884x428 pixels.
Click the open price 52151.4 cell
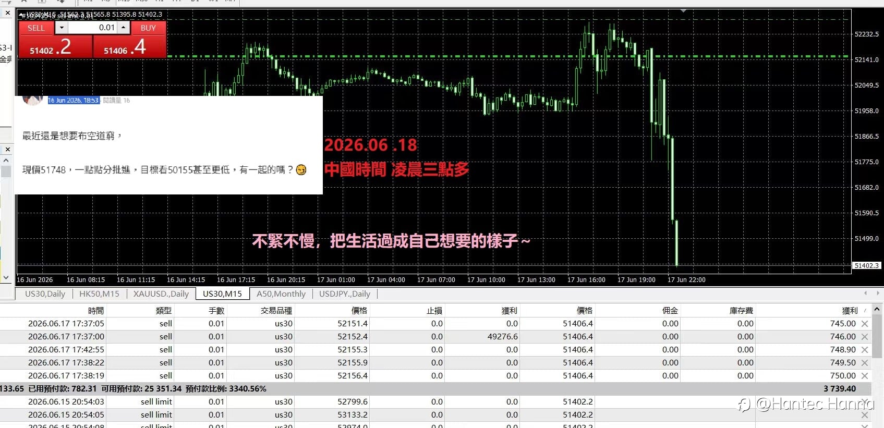click(353, 324)
